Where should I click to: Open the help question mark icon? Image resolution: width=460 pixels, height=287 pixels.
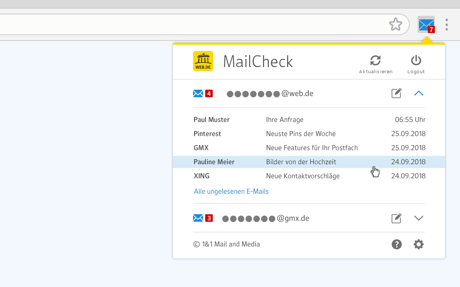(396, 244)
